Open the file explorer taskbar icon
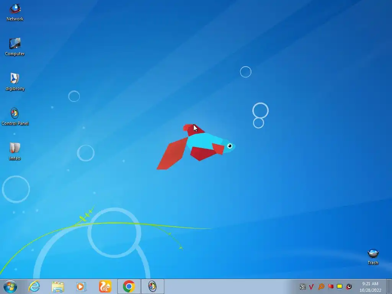The image size is (392, 294). 58,286
